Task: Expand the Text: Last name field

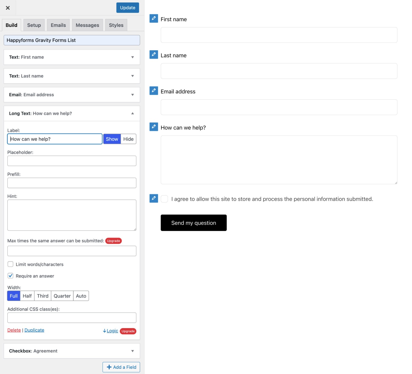Action: click(x=72, y=76)
